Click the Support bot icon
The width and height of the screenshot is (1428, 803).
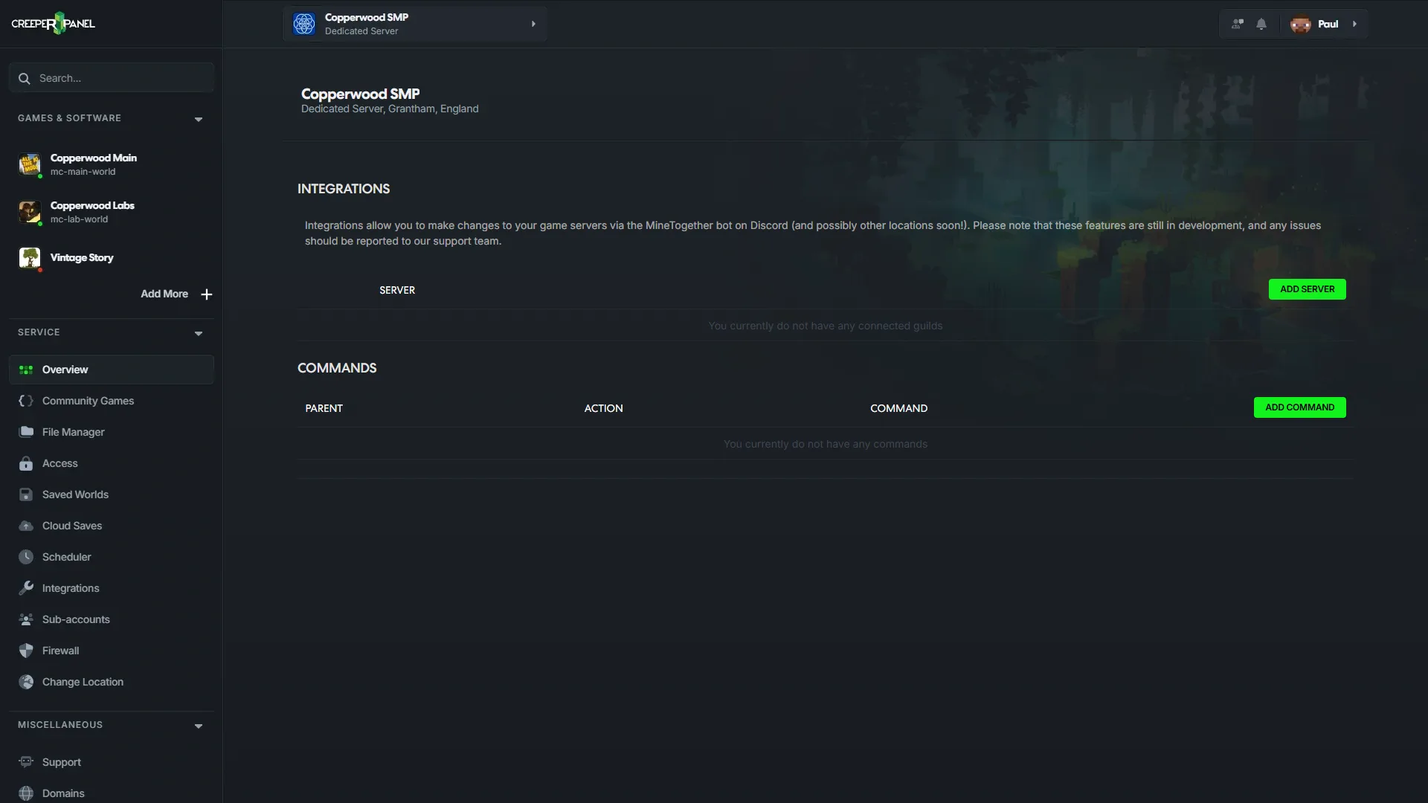[x=26, y=762]
